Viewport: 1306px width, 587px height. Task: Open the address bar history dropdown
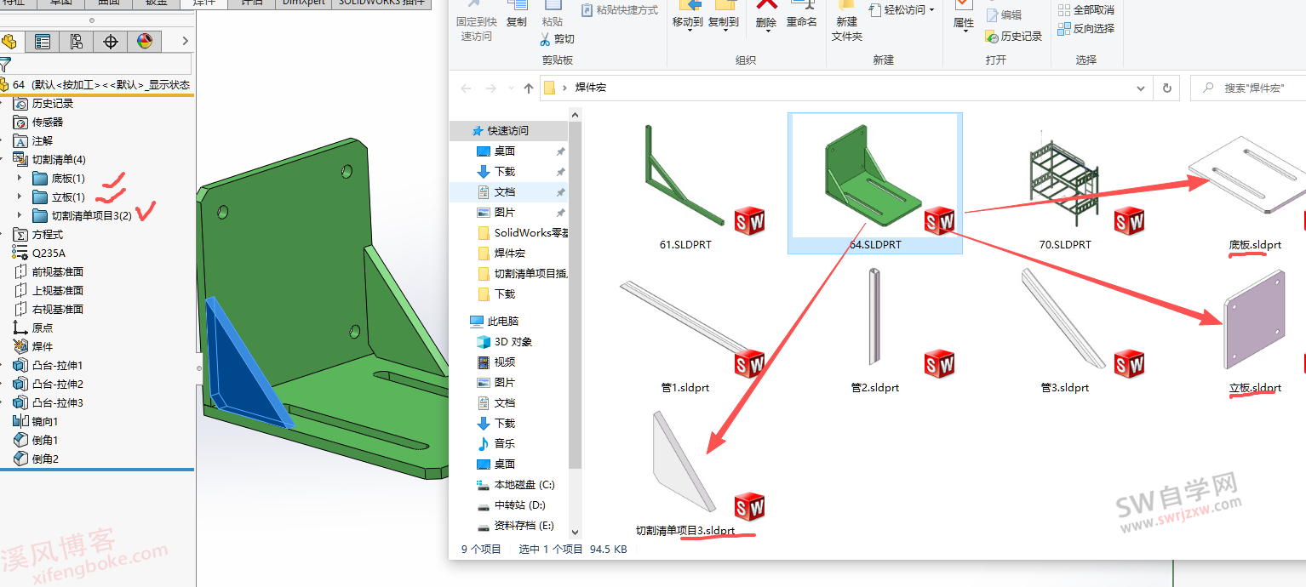1141,88
